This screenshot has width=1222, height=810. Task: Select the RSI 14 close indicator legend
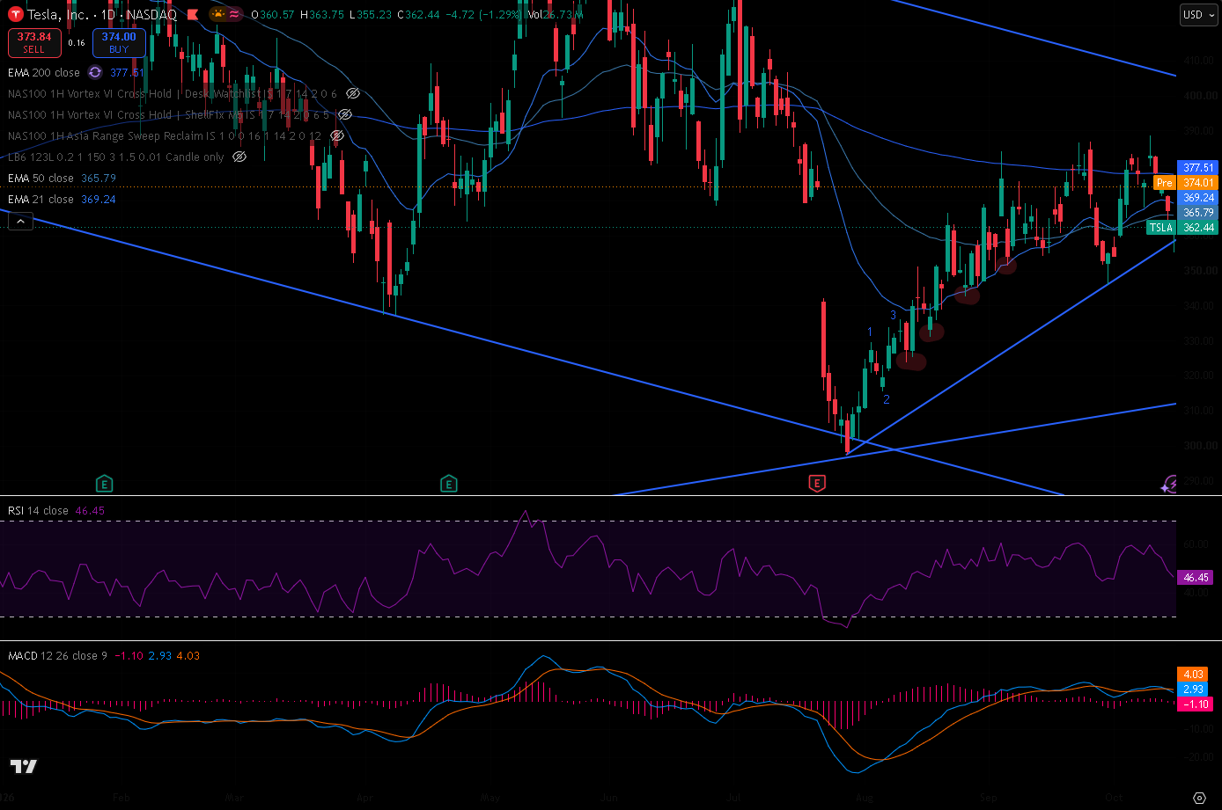click(x=38, y=511)
